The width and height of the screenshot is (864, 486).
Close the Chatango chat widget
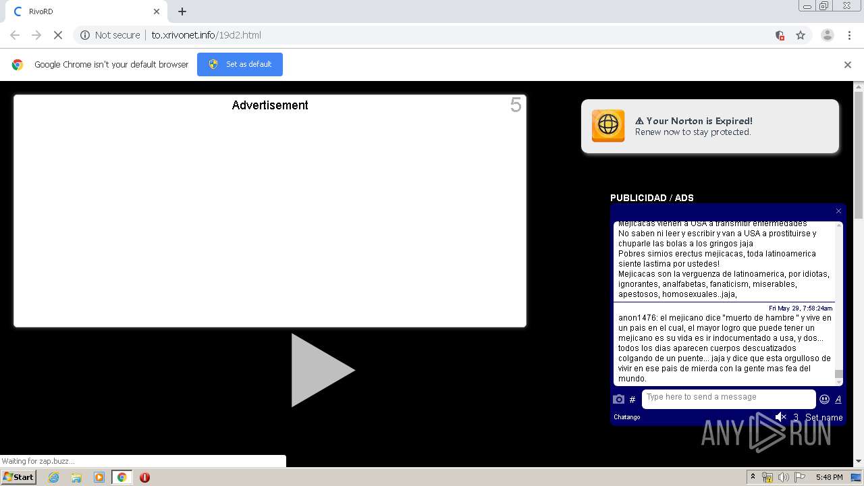(838, 211)
